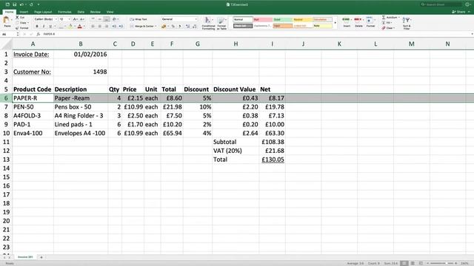The height and width of the screenshot is (266, 474).
Task: Open the Data ribbon tab
Action: (81, 12)
